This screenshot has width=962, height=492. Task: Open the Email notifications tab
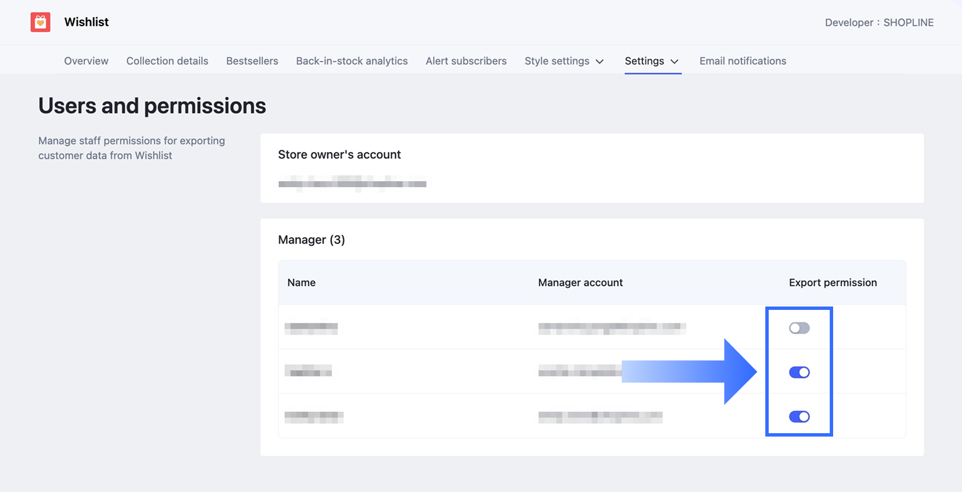[x=743, y=61]
